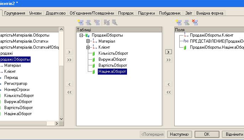The height and width of the screenshot is (140, 244).
Task: Select ВартістьОборот in the Таблиці tree
Action: [113, 66]
